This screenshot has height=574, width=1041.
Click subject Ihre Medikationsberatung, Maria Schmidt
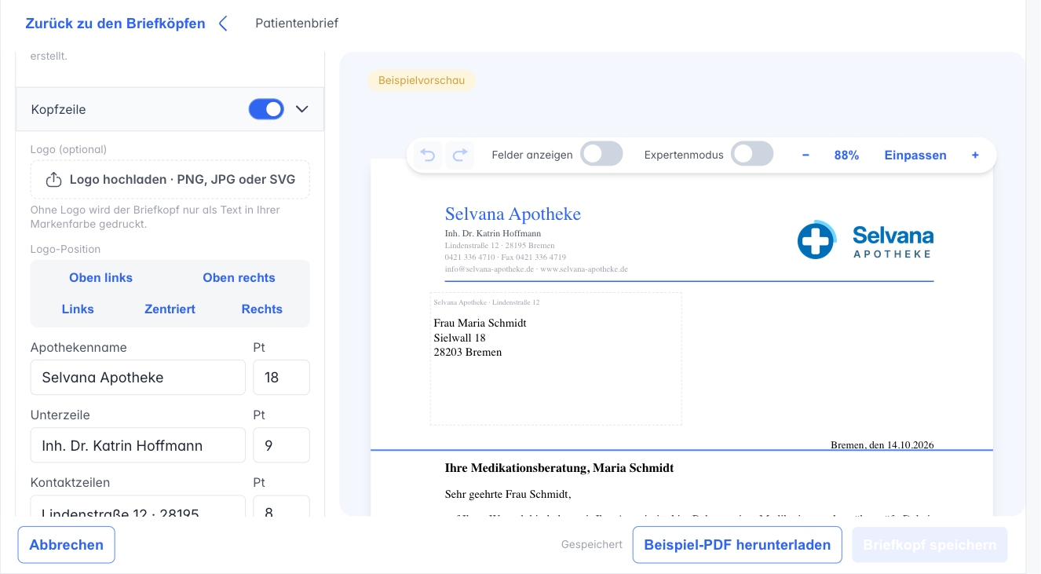tap(559, 468)
